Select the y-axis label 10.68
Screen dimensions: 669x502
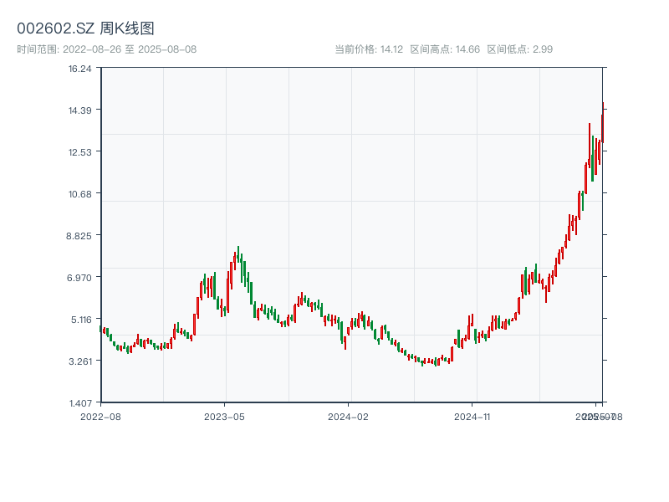[80, 194]
